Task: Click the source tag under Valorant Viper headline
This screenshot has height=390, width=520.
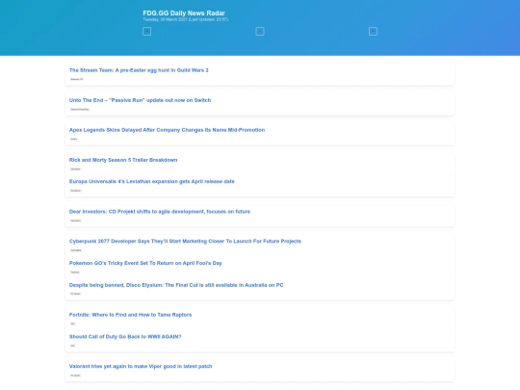Action: click(75, 376)
